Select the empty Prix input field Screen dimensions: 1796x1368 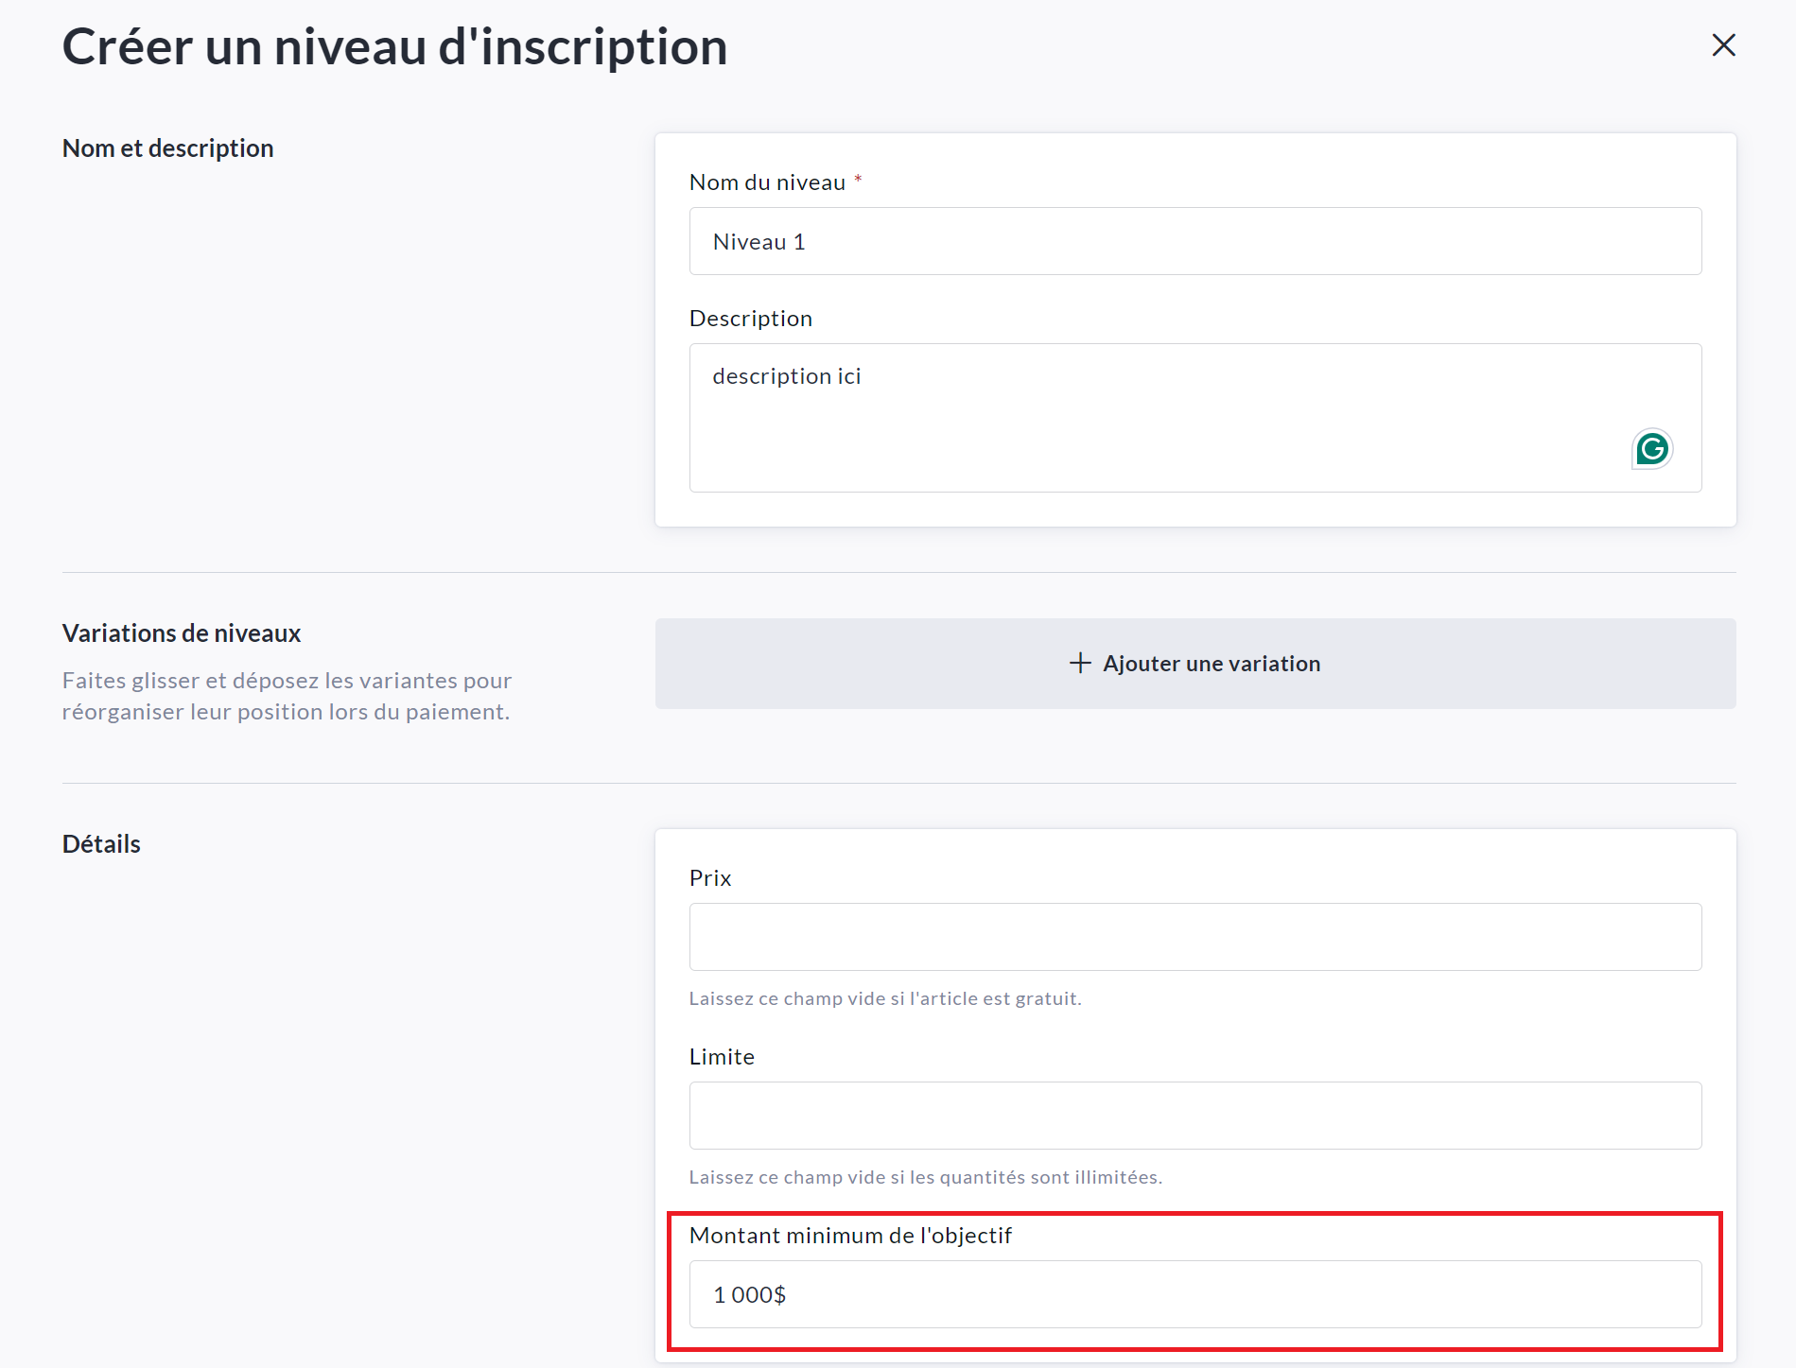pyautogui.click(x=1194, y=936)
